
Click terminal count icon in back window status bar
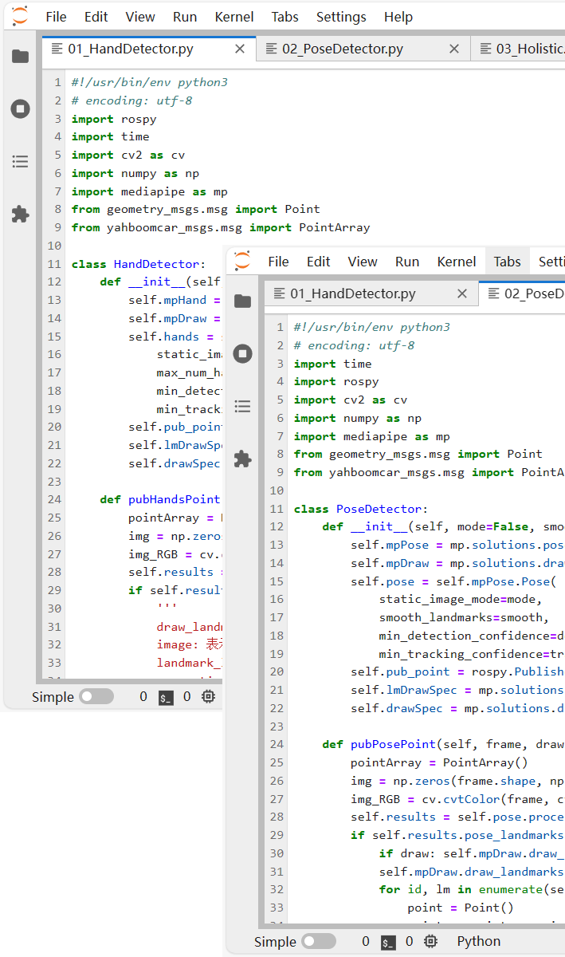[x=166, y=697]
